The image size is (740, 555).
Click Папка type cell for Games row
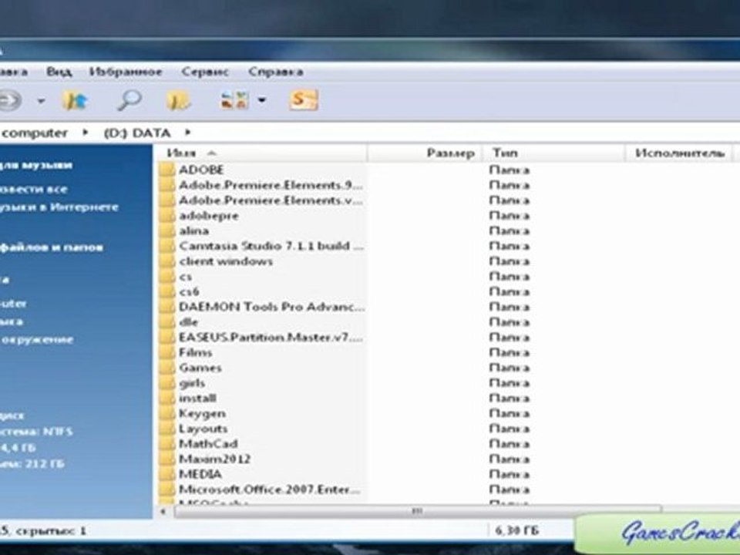(x=510, y=368)
